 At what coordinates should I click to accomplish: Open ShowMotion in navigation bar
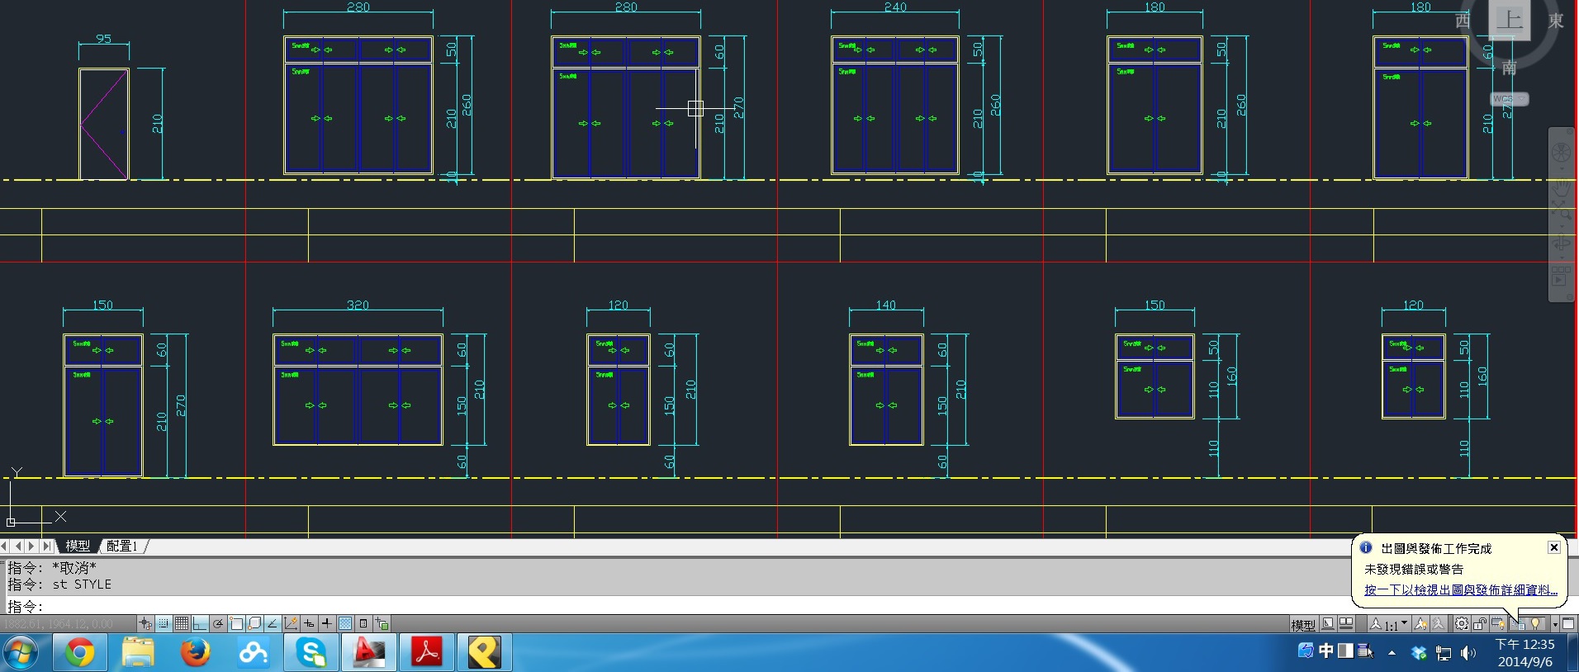tap(1561, 276)
